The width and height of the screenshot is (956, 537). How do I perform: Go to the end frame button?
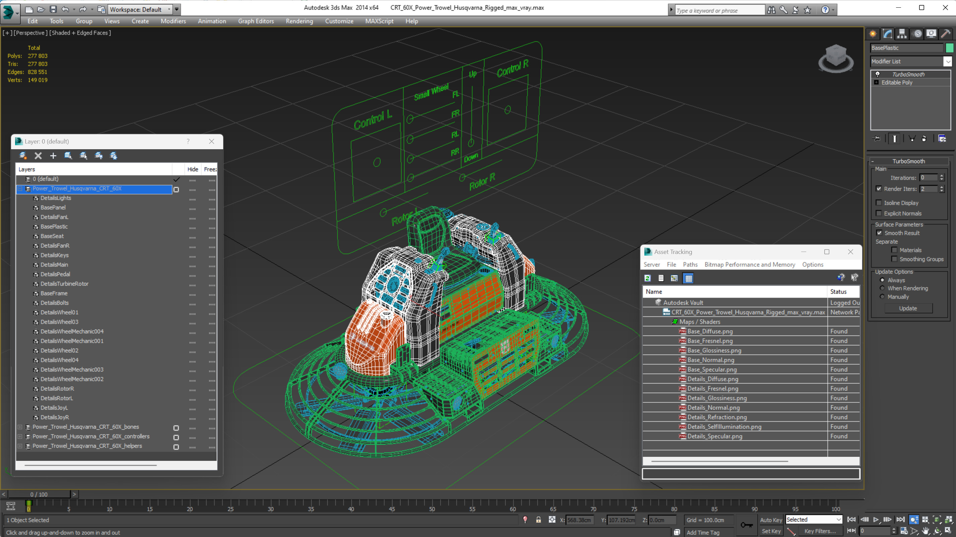click(900, 520)
